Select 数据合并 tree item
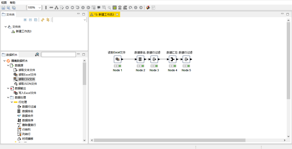Viewport: 292px width, 149px height. point(28,116)
